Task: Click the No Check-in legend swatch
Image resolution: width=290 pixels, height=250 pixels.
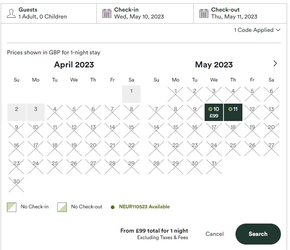Action: pyautogui.click(x=12, y=207)
